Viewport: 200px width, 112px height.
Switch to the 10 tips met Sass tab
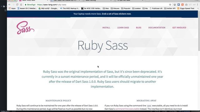tap(128, 1)
